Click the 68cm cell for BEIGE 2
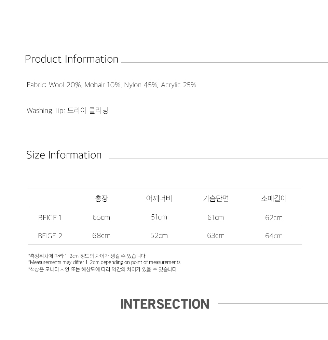The width and height of the screenshot is (328, 340). pos(101,236)
